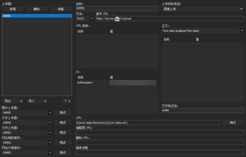Open the 导出 dropdown button
Viewport: 246px width, 157px height.
tap(13, 101)
